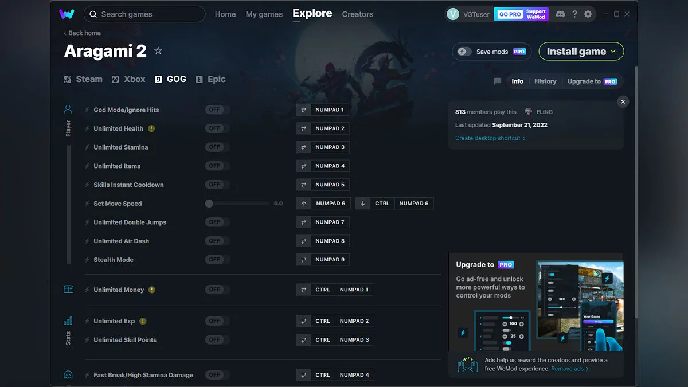Open the Home tab
Screen dimensions: 688x387
pos(225,14)
